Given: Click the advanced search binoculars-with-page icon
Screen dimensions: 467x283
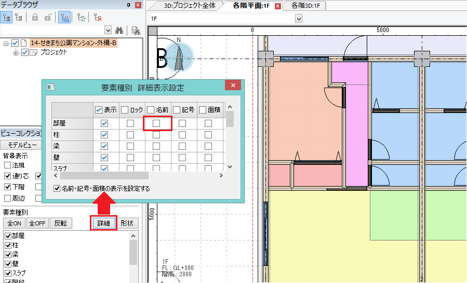Looking at the screenshot, I should point(136,30).
